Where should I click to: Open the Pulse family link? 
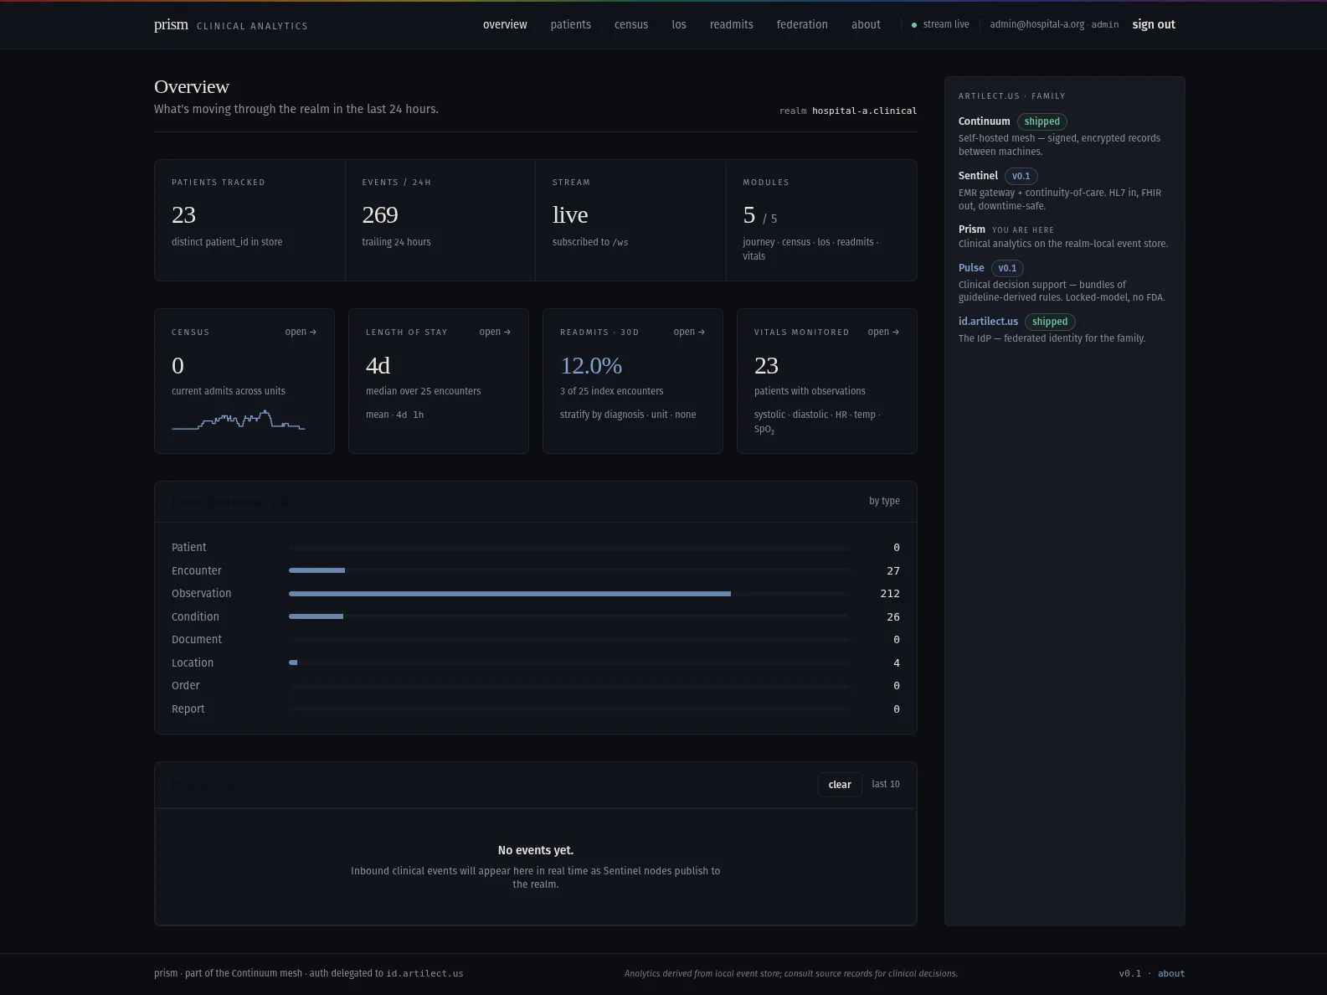click(971, 268)
